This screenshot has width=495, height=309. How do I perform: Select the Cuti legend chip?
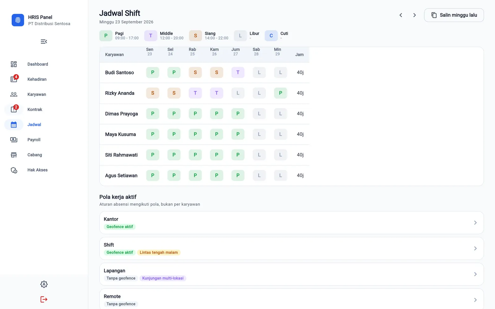(277, 36)
